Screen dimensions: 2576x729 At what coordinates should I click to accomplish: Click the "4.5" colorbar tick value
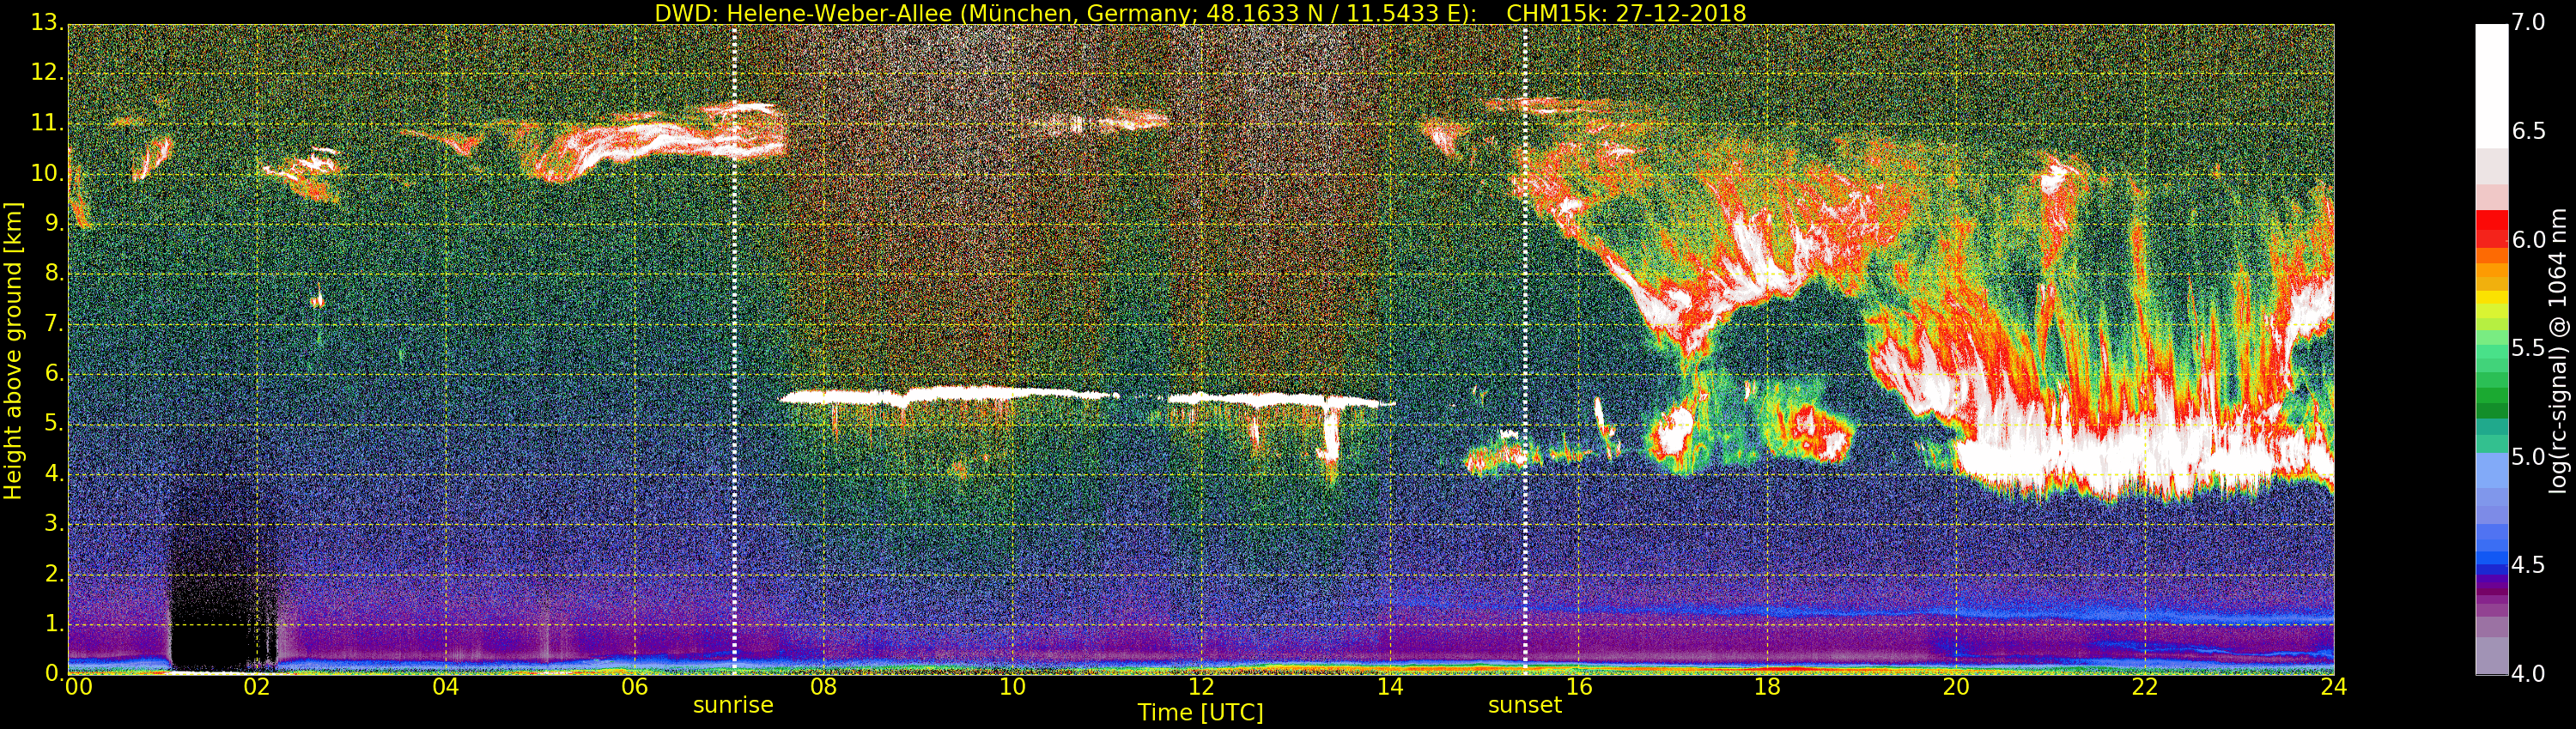click(x=2528, y=565)
